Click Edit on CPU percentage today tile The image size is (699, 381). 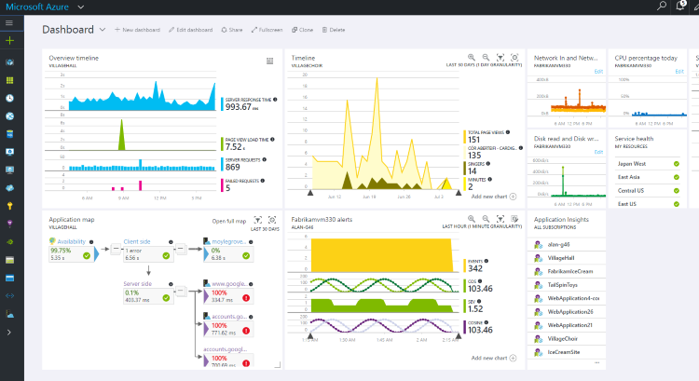(679, 72)
